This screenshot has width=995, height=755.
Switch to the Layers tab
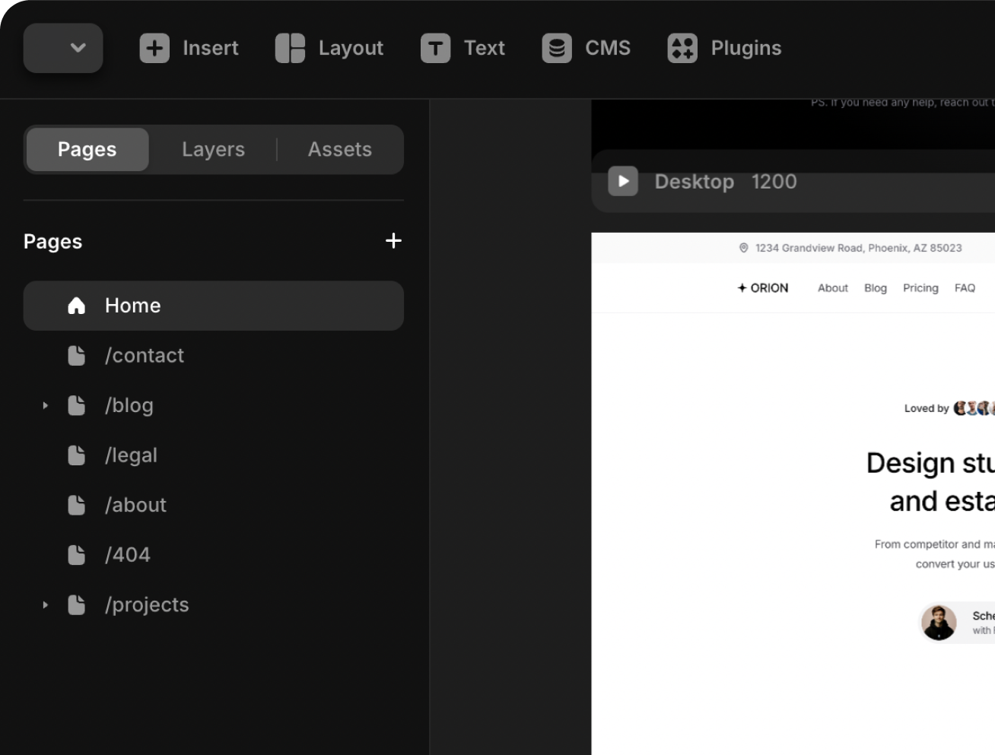[213, 149]
